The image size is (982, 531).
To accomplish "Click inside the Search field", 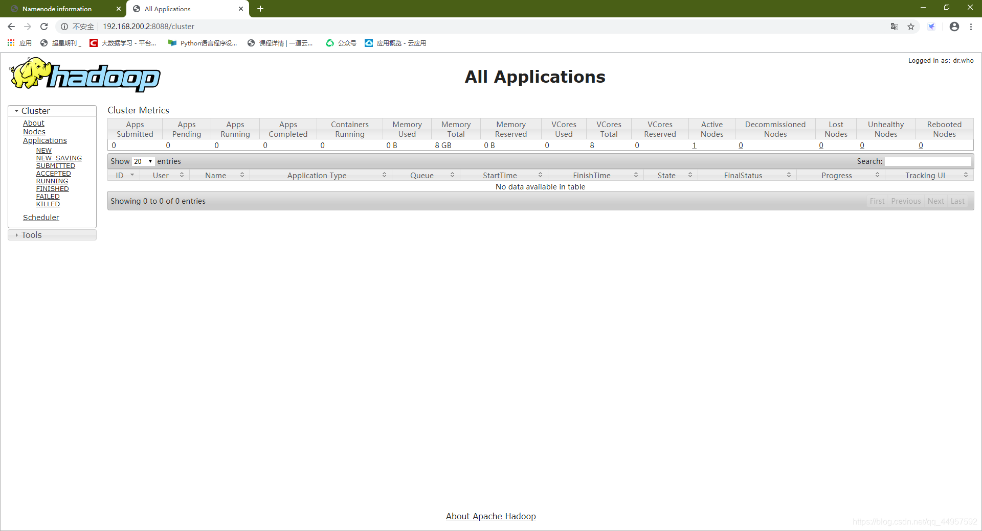I will coord(928,161).
